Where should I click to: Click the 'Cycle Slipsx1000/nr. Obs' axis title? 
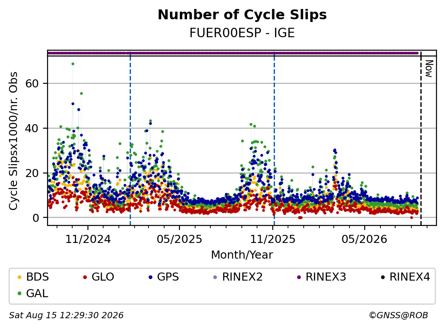click(13, 141)
